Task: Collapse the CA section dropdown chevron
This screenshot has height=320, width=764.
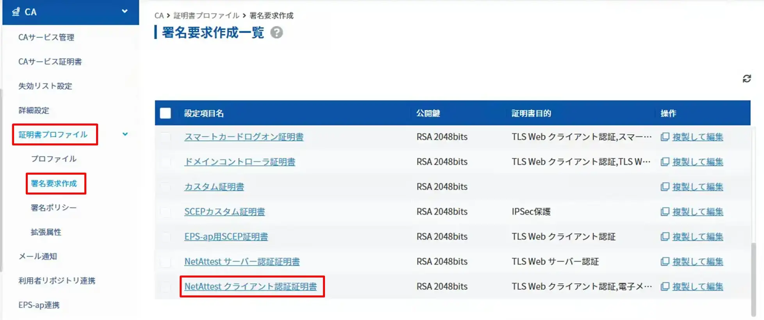Action: tap(125, 11)
